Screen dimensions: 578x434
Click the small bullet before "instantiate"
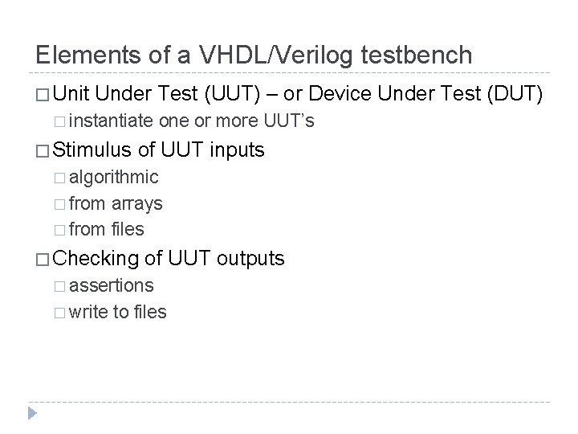pyautogui.click(x=61, y=122)
